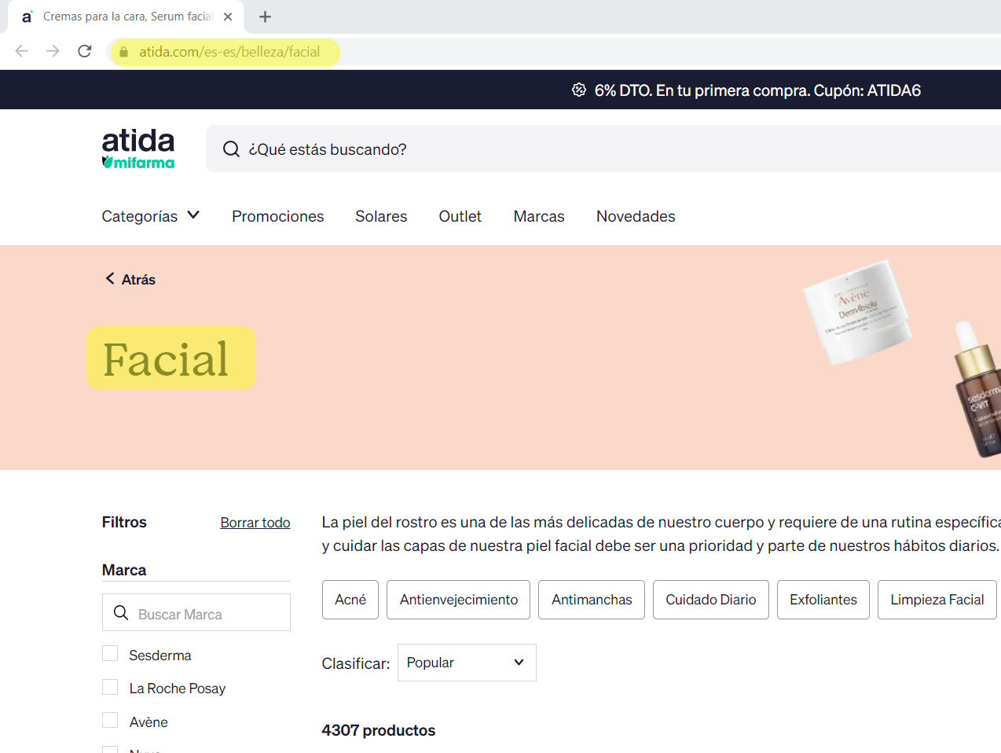Viewport: 1001px width, 753px height.
Task: Click the Marca filter section heading
Action: [124, 570]
